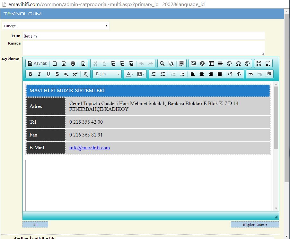Open the info@mavihifi.com email link
Viewport: 290px width, 239px height.
point(90,148)
